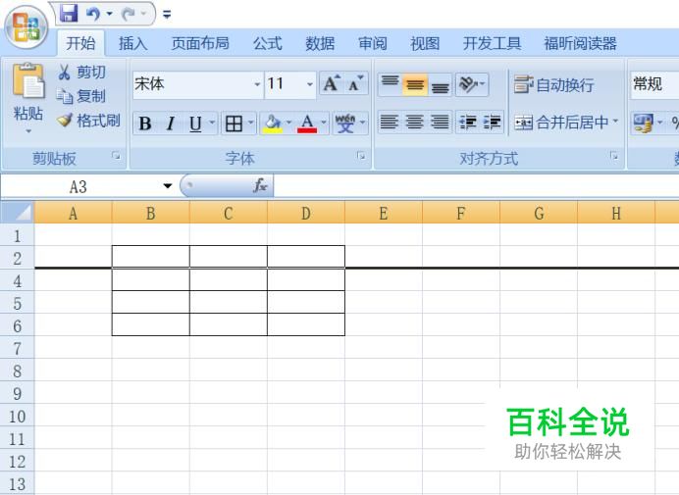Click the fx insert function button
Image resolution: width=679 pixels, height=495 pixels.
(x=260, y=186)
